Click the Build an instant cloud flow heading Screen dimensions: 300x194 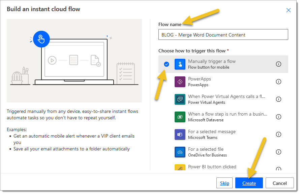click(x=43, y=9)
